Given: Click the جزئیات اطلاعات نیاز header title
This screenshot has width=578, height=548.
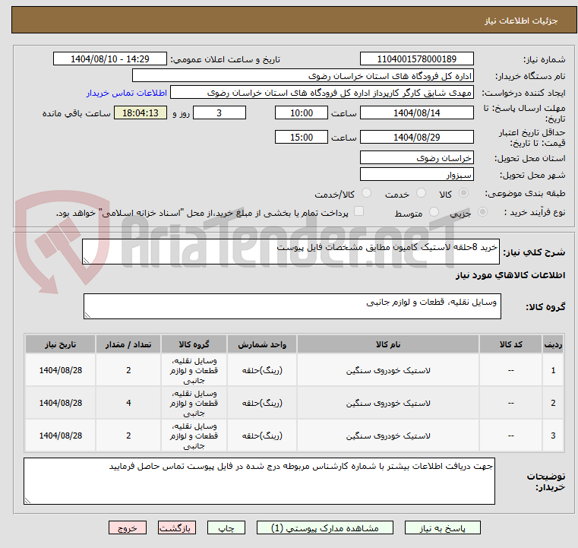Looking at the screenshot, I should (x=521, y=21).
